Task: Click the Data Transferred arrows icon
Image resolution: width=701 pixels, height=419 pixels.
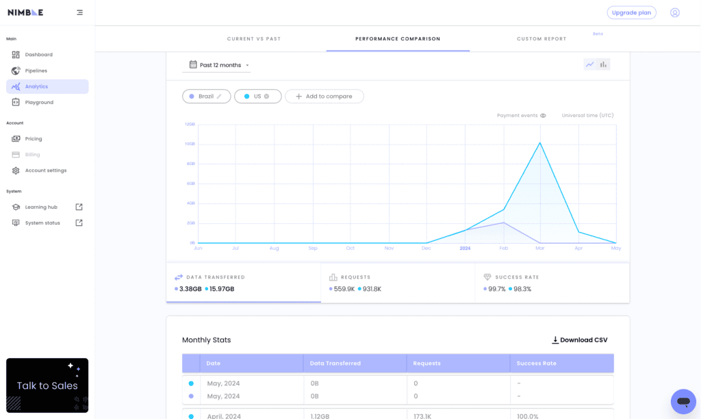Action: [x=179, y=277]
